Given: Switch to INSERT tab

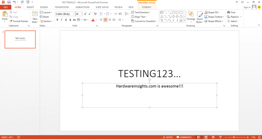Looking at the screenshot, I should coord(30,7).
